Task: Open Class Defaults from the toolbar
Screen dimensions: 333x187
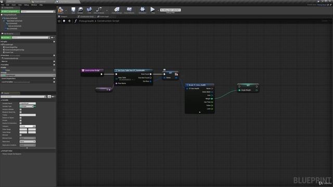Action: click(x=129, y=10)
